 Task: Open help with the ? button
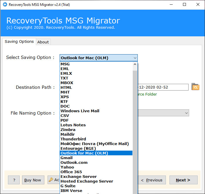point(14,180)
